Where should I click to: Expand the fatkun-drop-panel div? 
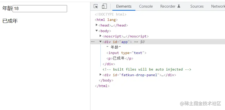(101, 75)
